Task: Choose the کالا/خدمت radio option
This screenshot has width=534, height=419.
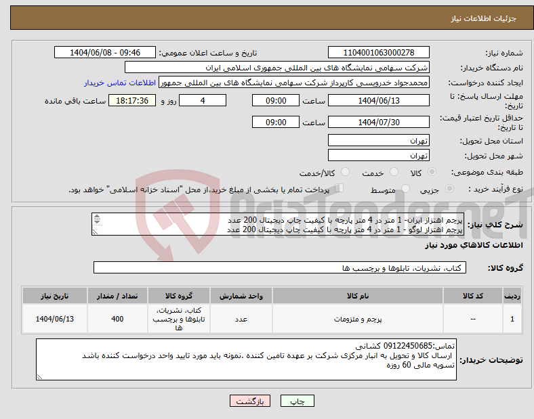Action: 346,173
